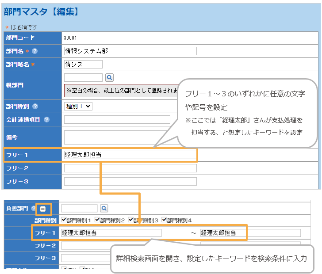
Task: Click the 親部門 code input field
Action: tap(83, 77)
